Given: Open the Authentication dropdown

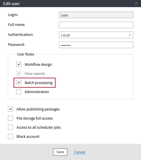Looking at the screenshot, I should tap(96, 35).
